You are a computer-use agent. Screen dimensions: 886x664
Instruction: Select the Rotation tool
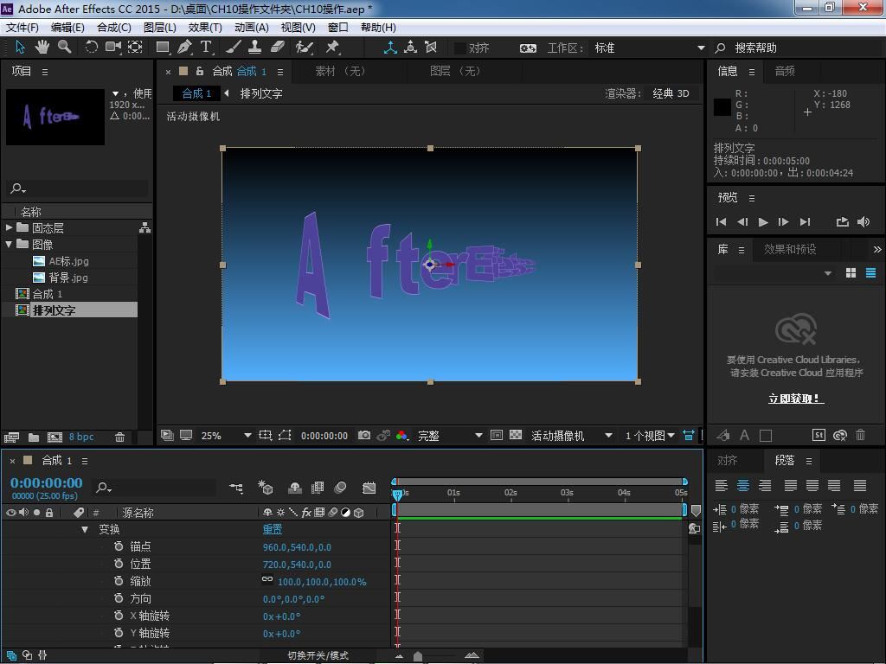(x=91, y=48)
